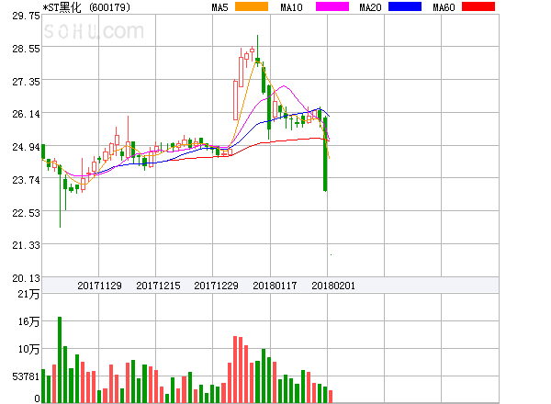Click the 20.13 price axis label

[x=26, y=278]
